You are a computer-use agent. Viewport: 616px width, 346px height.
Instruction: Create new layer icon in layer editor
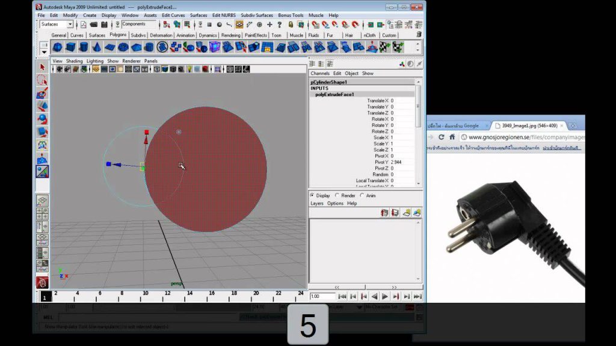coord(407,213)
